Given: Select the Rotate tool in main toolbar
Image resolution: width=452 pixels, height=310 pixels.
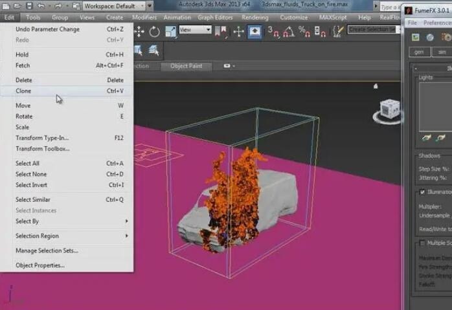Looking at the screenshot, I should (x=155, y=30).
